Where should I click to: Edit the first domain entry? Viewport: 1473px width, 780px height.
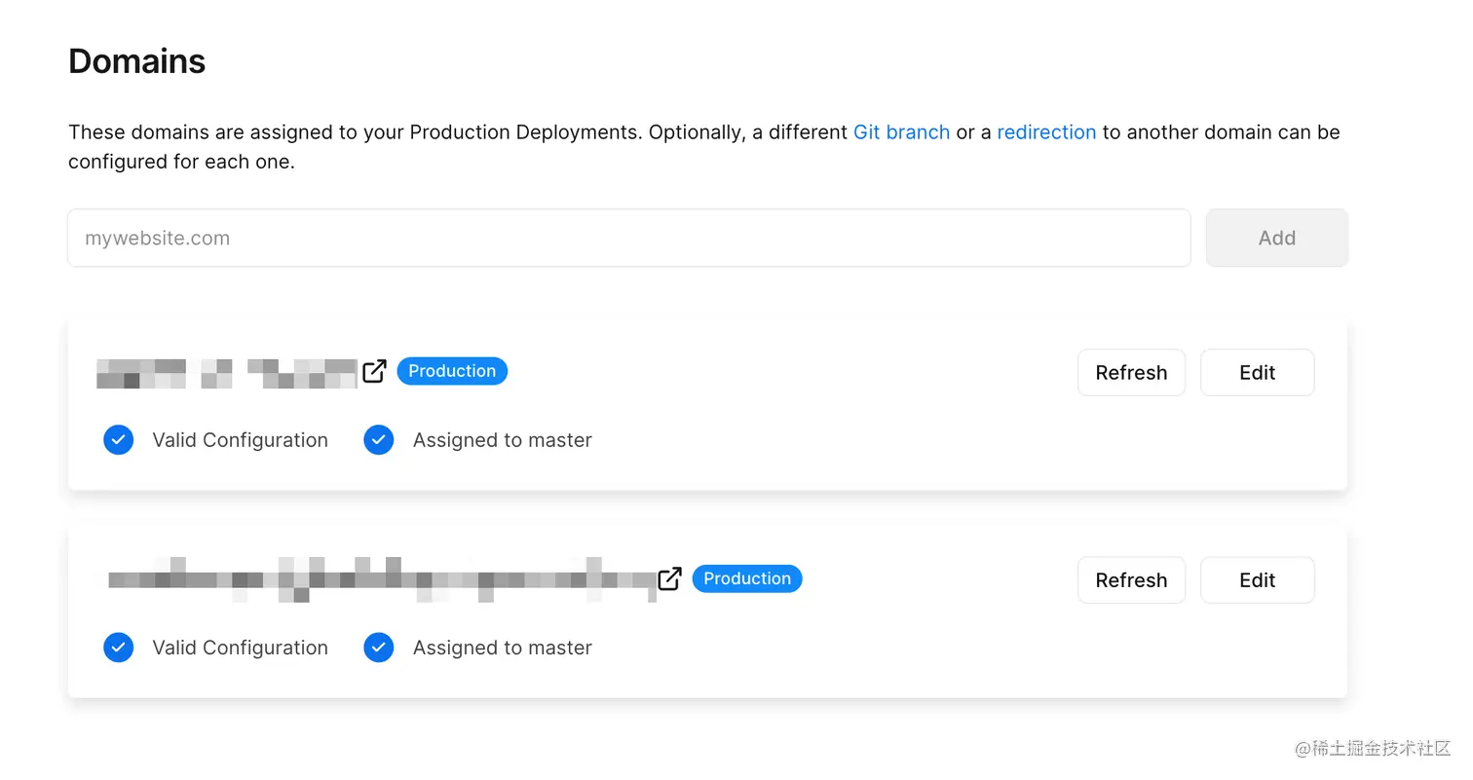(x=1257, y=373)
